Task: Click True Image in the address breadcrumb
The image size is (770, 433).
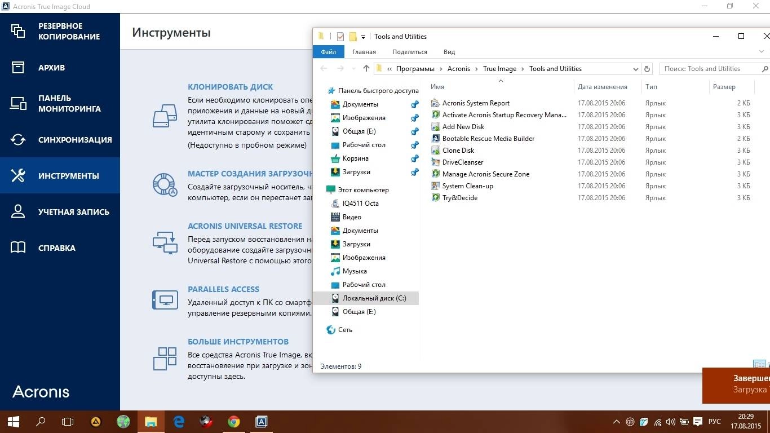Action: point(499,69)
